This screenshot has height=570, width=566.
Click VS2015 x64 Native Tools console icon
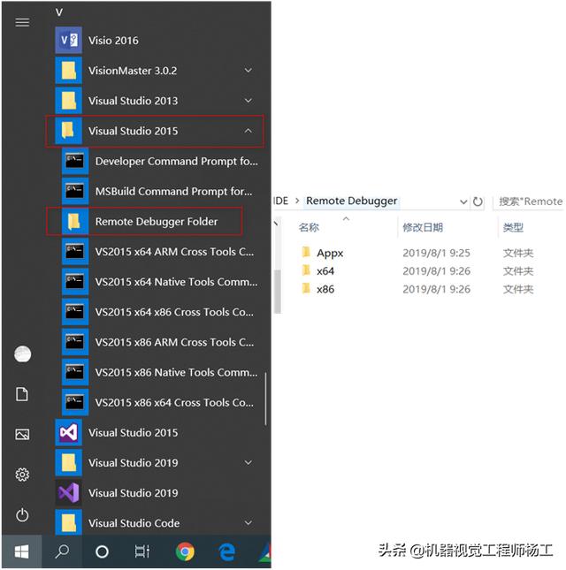pyautogui.click(x=75, y=281)
